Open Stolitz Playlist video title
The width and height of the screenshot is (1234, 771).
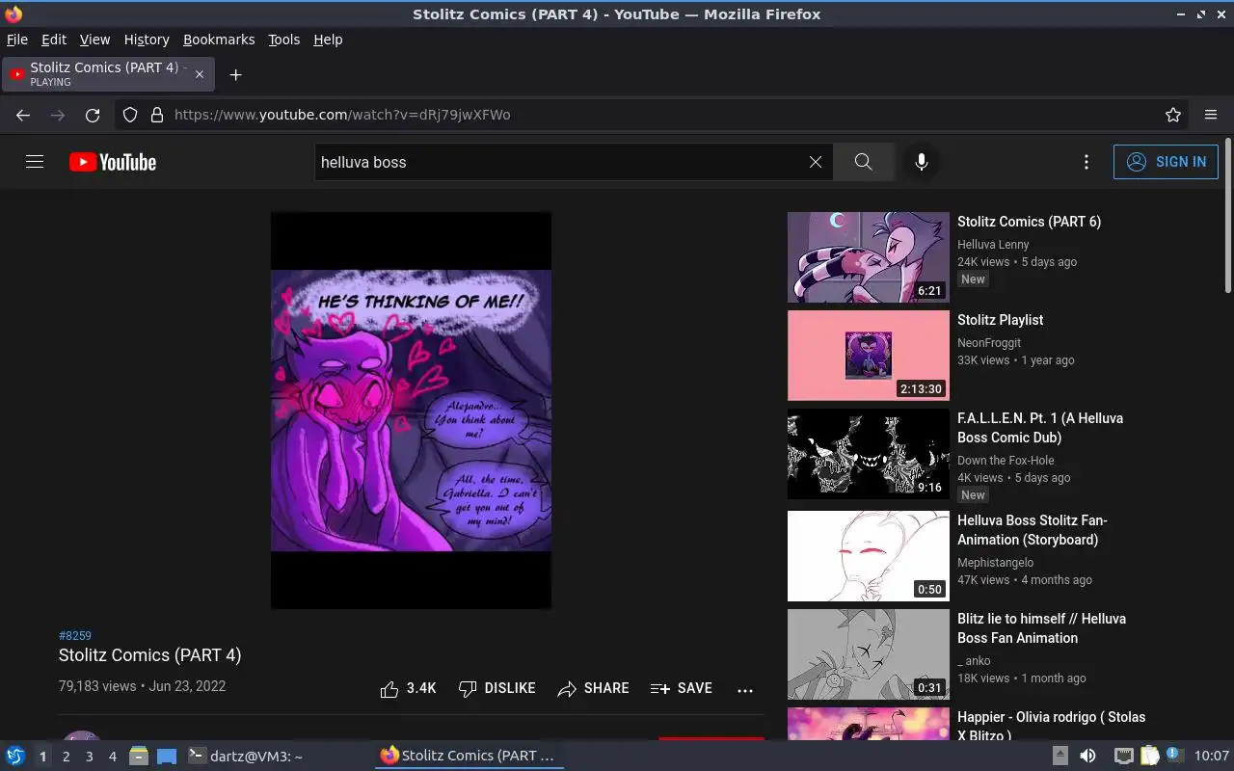click(1000, 320)
